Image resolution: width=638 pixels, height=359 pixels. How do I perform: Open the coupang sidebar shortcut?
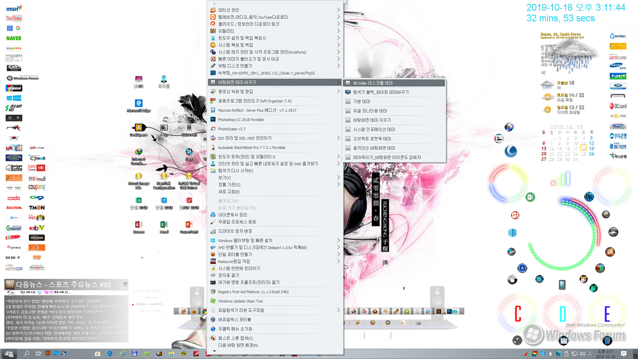click(37, 187)
